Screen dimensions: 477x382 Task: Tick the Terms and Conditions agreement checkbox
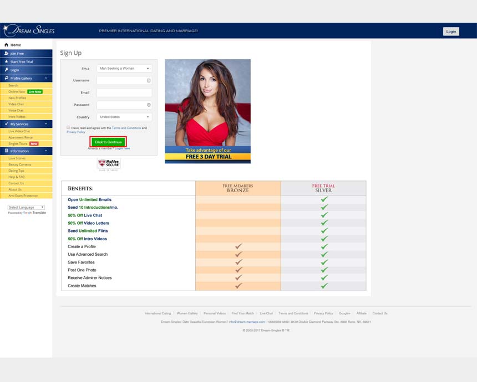click(x=68, y=127)
